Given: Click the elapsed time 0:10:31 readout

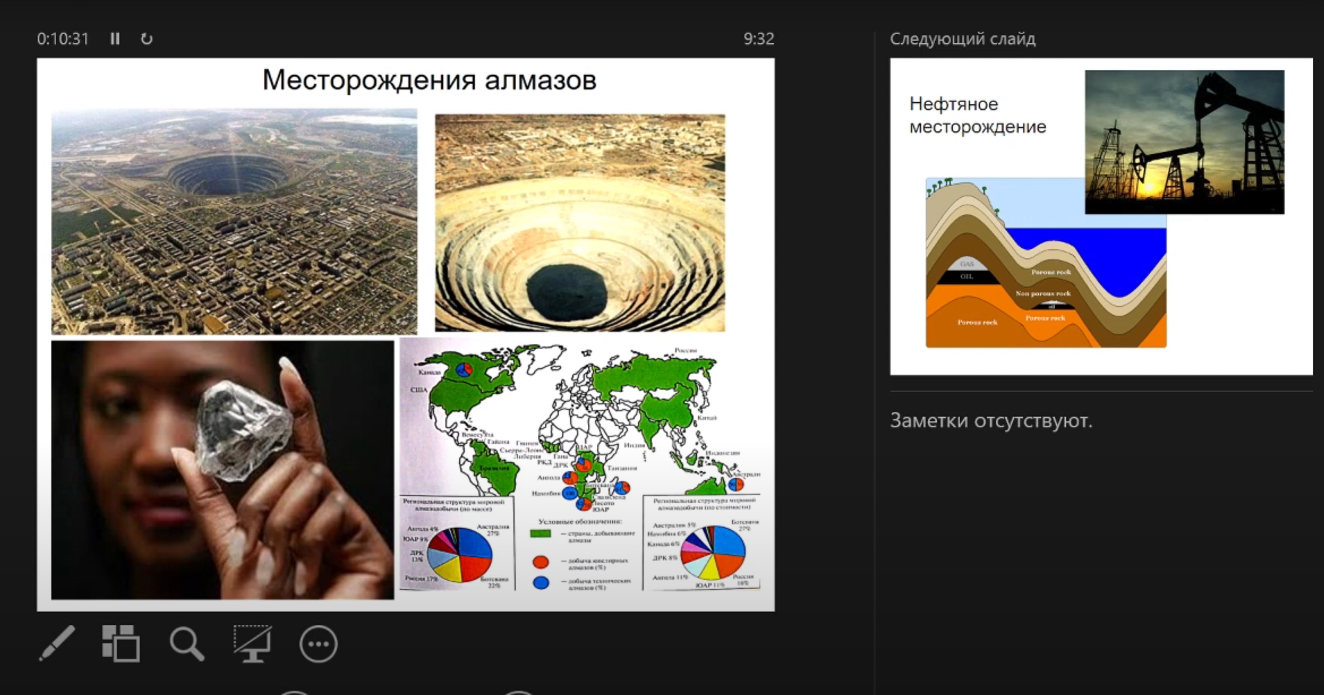Looking at the screenshot, I should coord(63,39).
